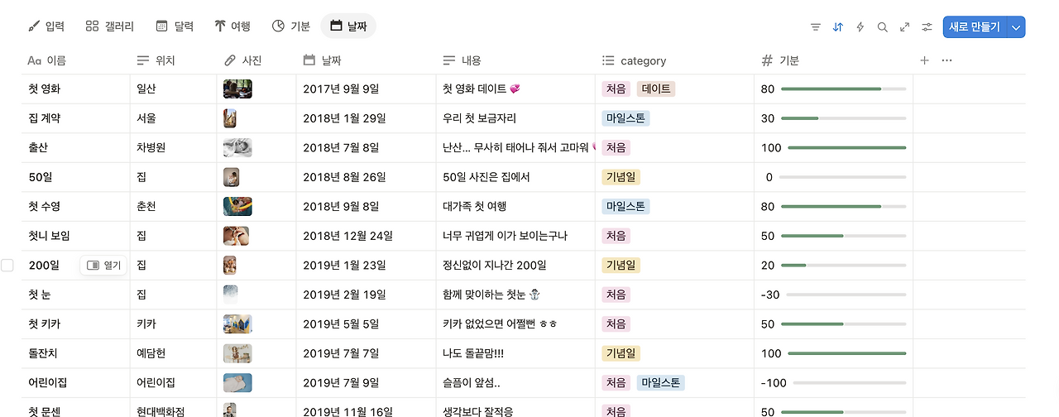Click the 기념일 tag on 50일 row
This screenshot has width=1059, height=417.
point(621,177)
